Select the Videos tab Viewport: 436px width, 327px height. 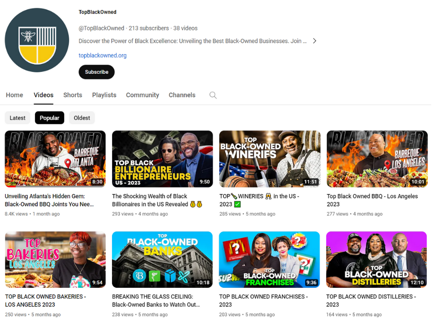[43, 95]
